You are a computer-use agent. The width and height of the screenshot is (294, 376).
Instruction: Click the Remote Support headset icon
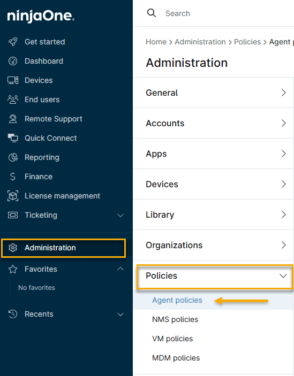13,119
